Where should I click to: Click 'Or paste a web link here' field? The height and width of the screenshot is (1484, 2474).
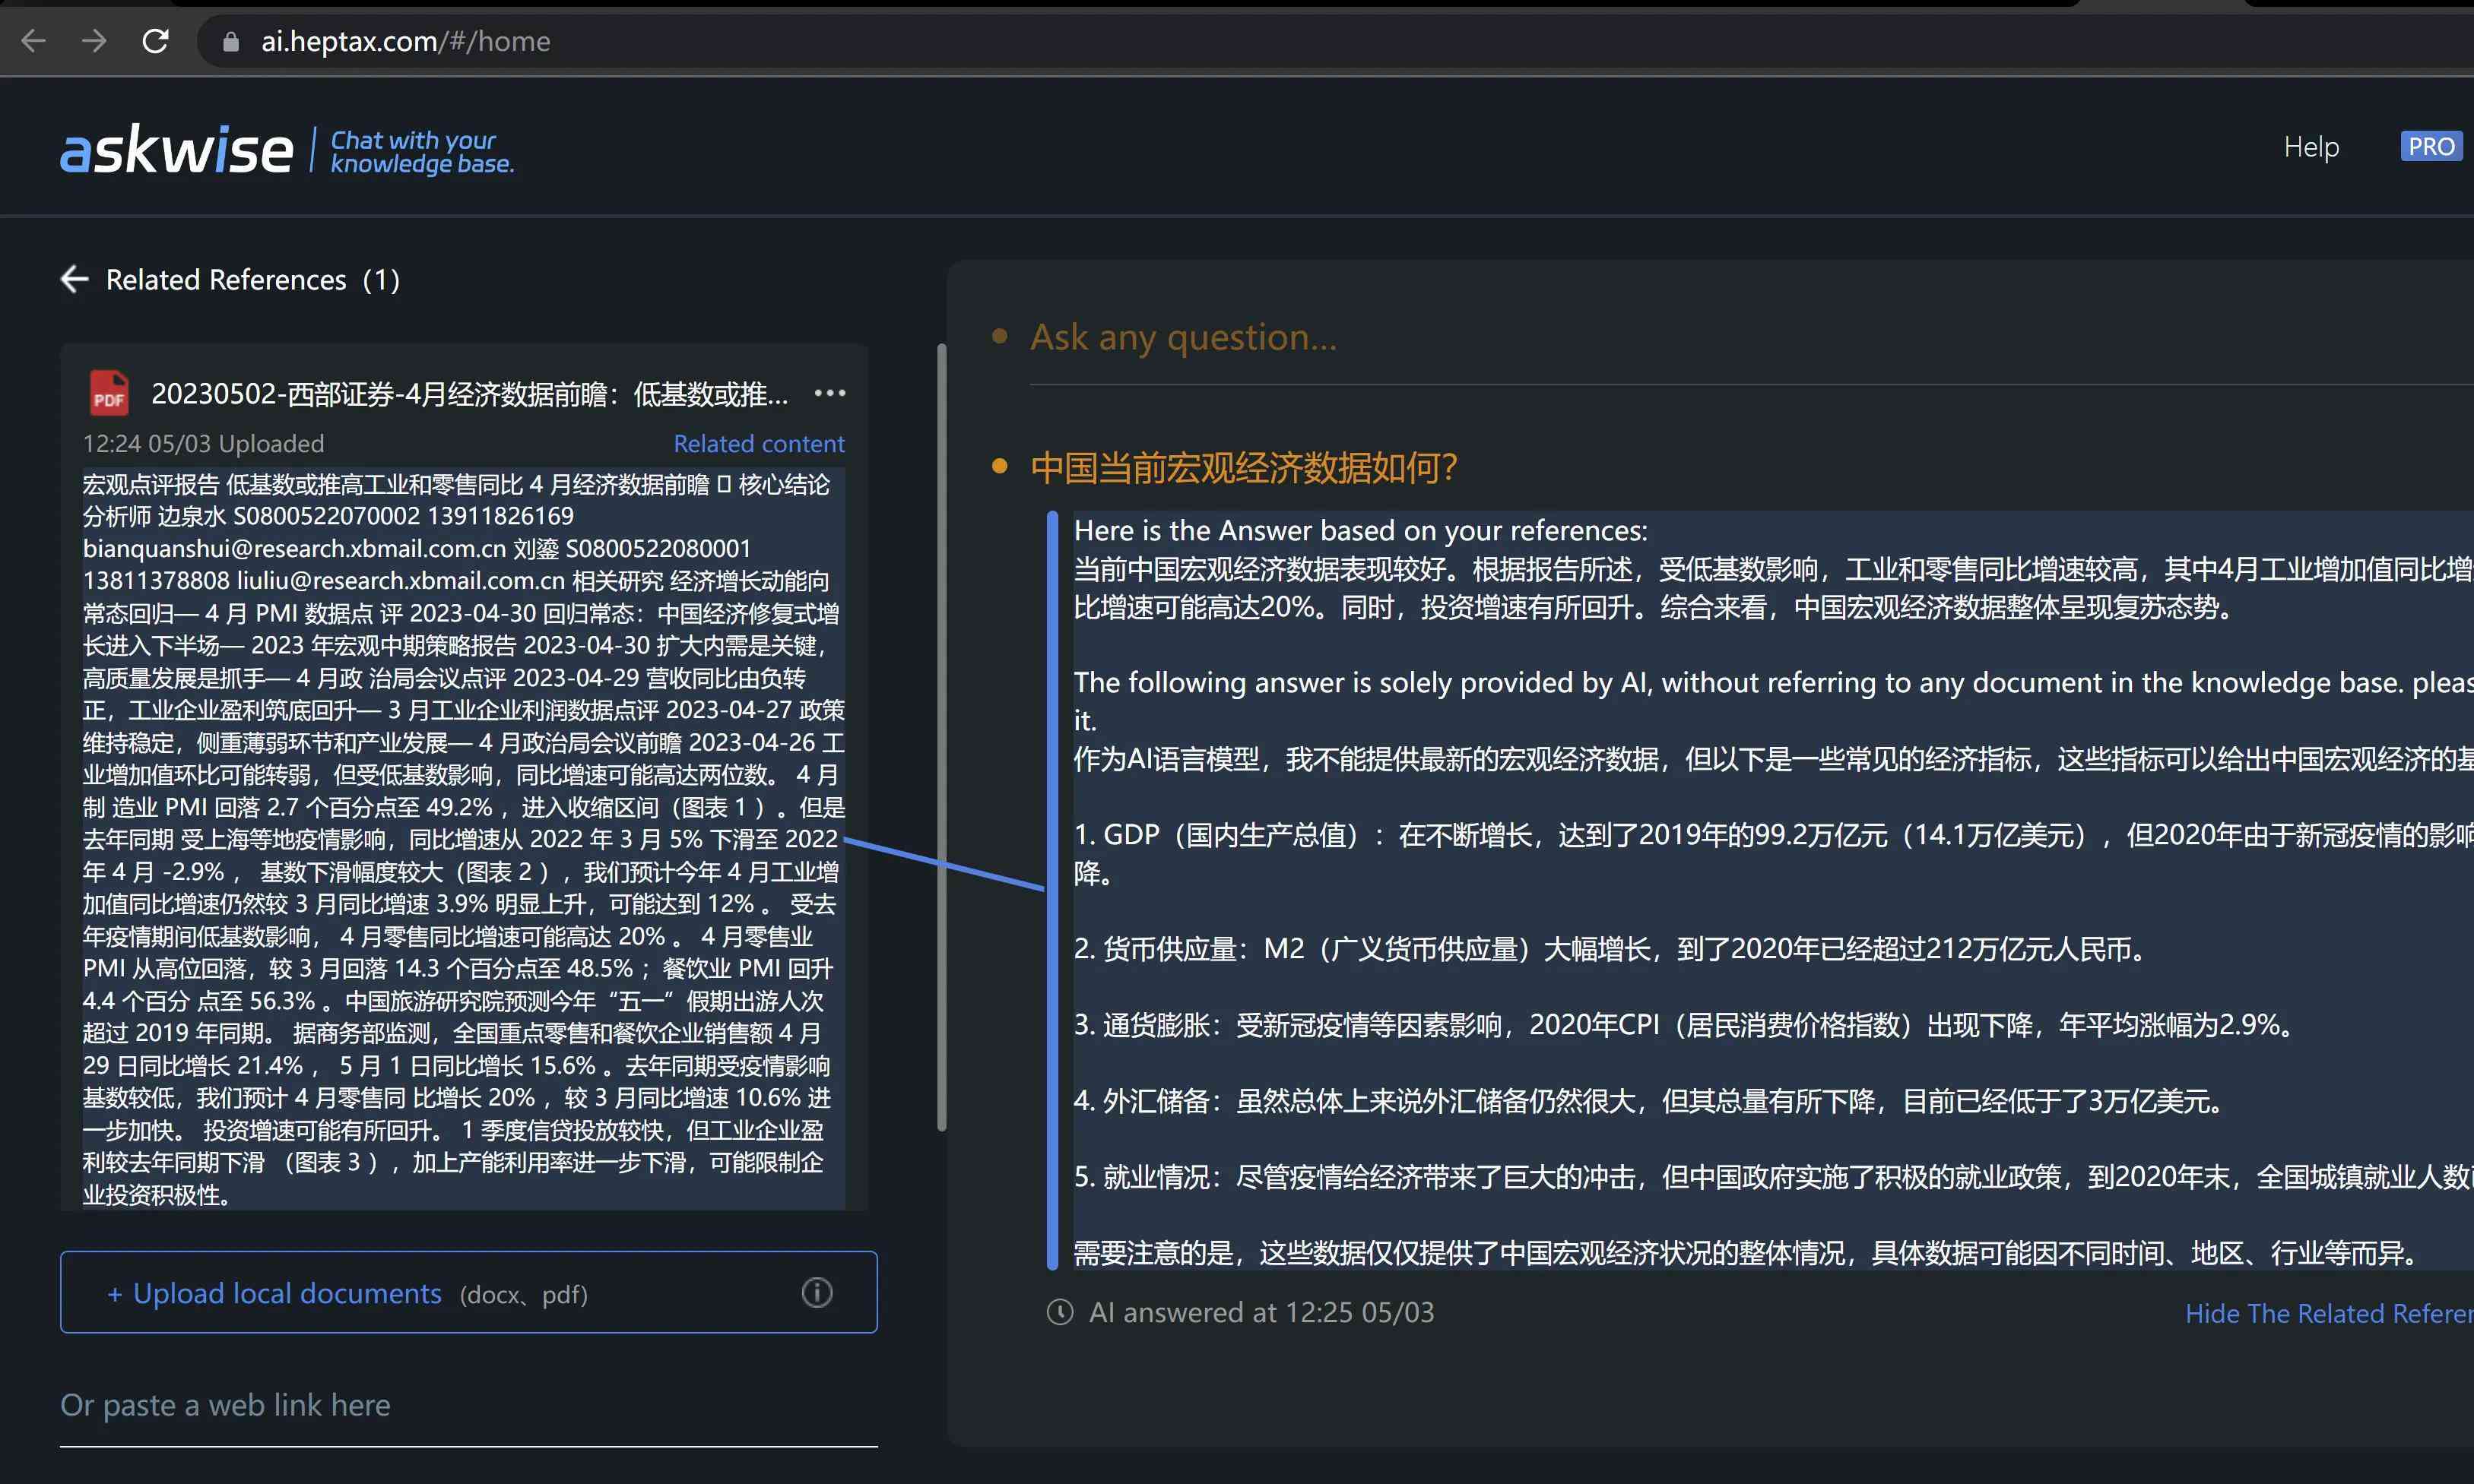click(x=468, y=1404)
